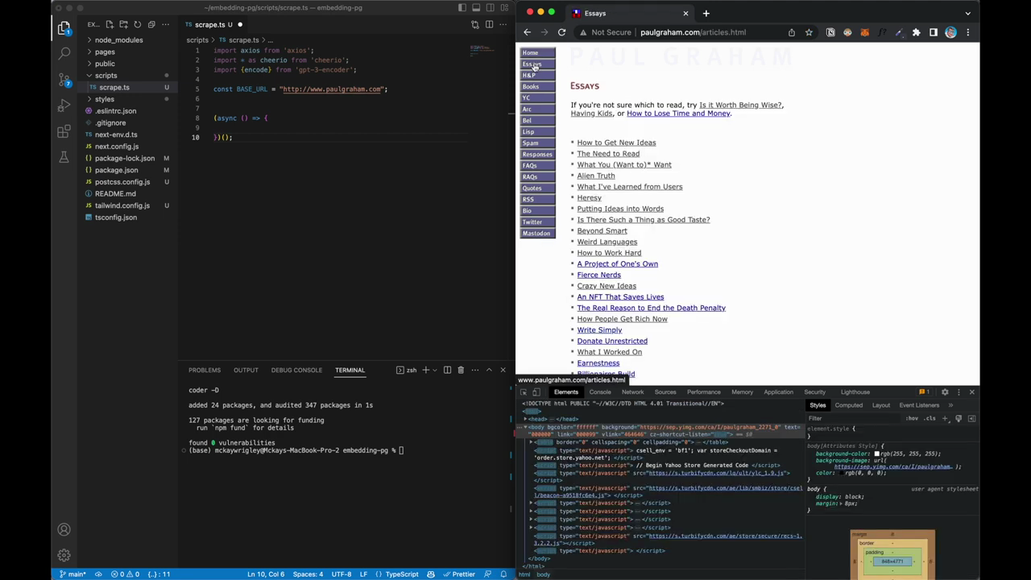Open the 'How to Get New Ideas' essay

[616, 143]
